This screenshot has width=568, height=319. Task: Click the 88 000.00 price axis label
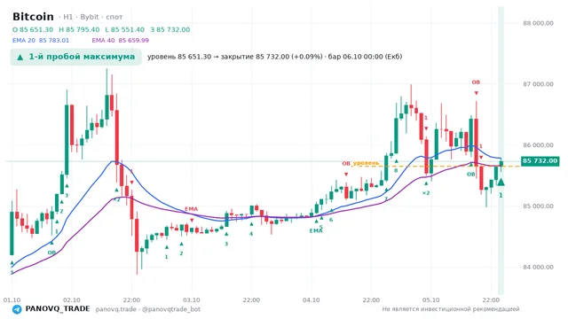pos(538,23)
